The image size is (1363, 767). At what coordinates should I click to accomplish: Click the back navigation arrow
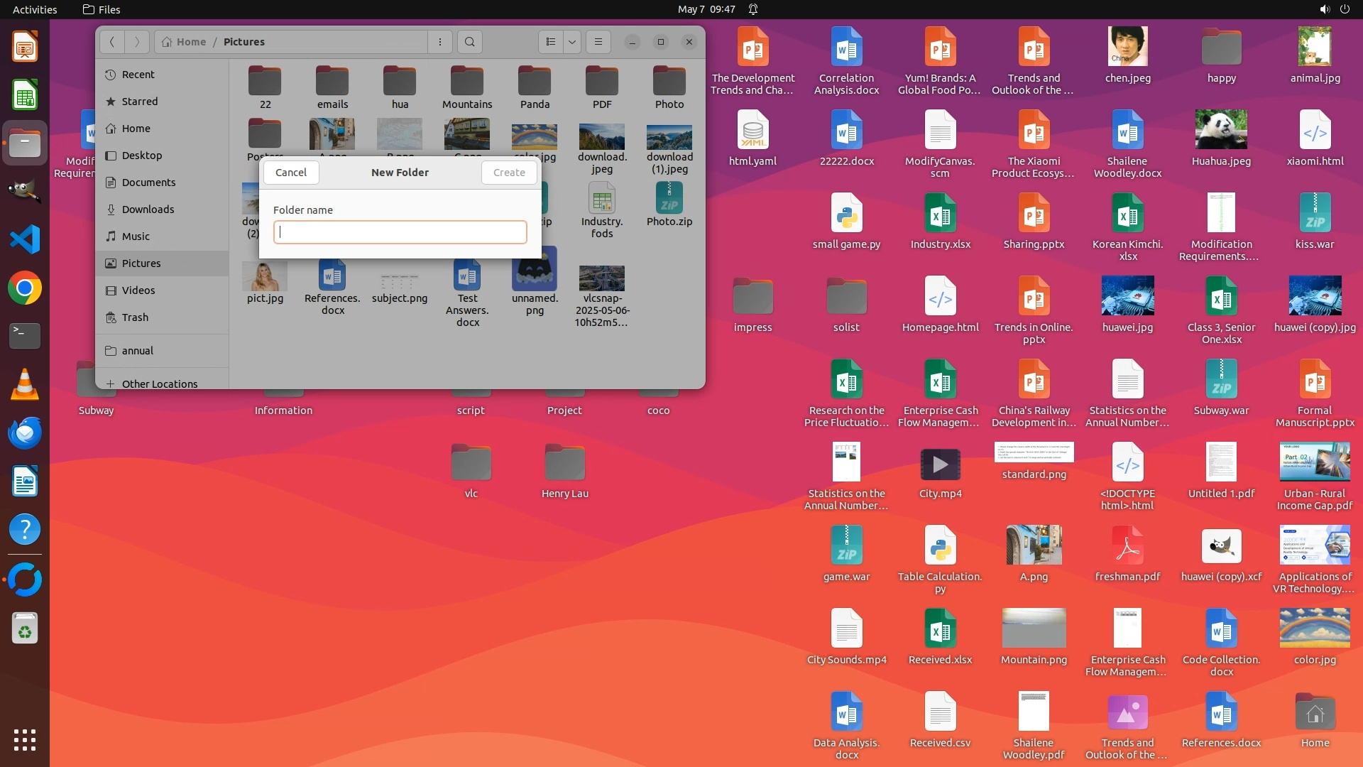pyautogui.click(x=112, y=42)
